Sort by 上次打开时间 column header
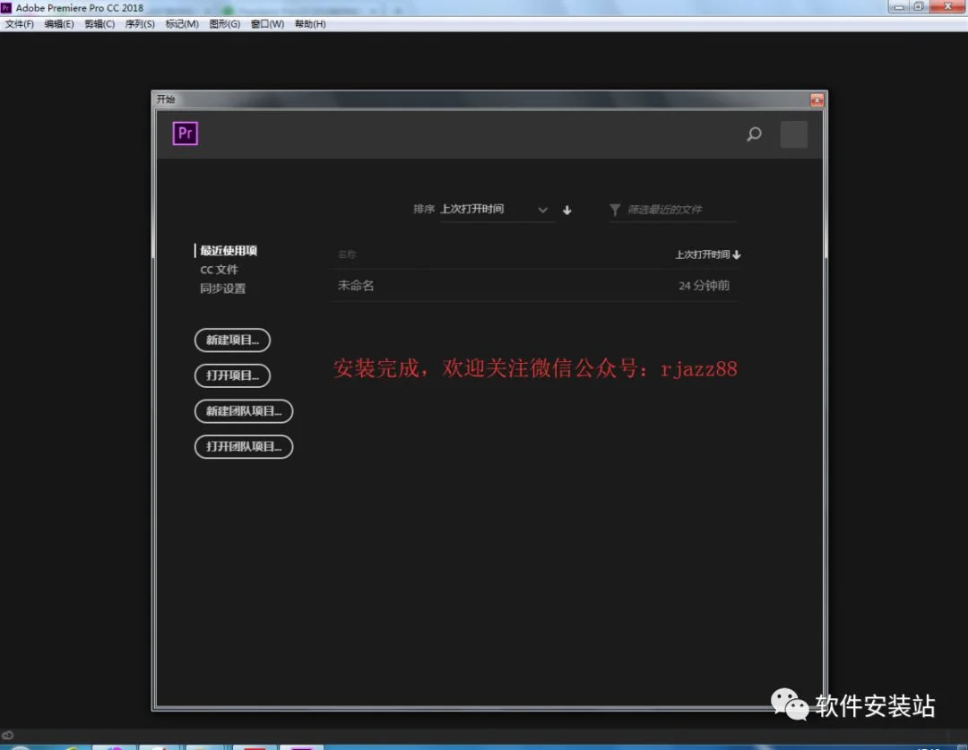 [707, 254]
